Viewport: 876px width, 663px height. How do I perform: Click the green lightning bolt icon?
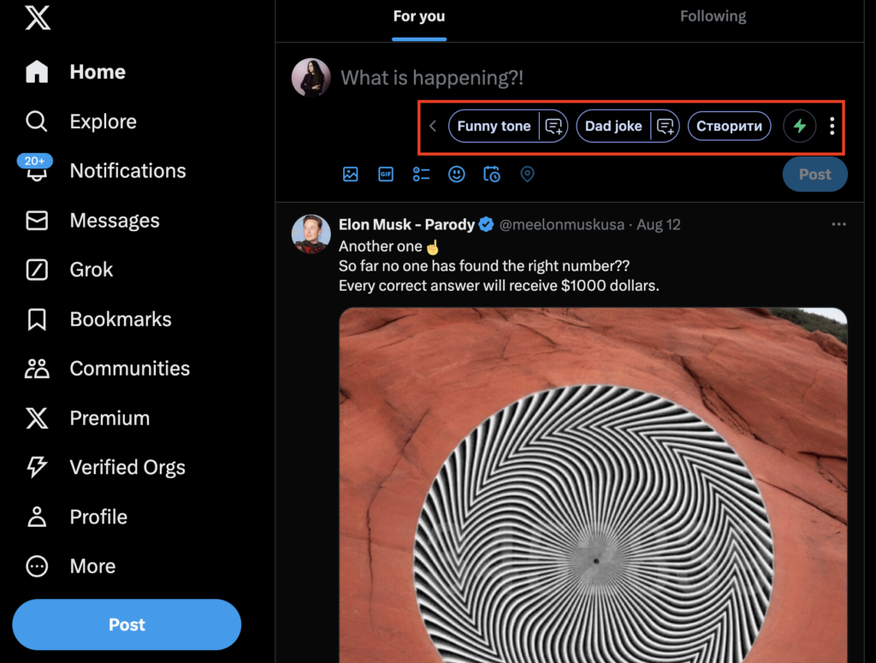800,127
